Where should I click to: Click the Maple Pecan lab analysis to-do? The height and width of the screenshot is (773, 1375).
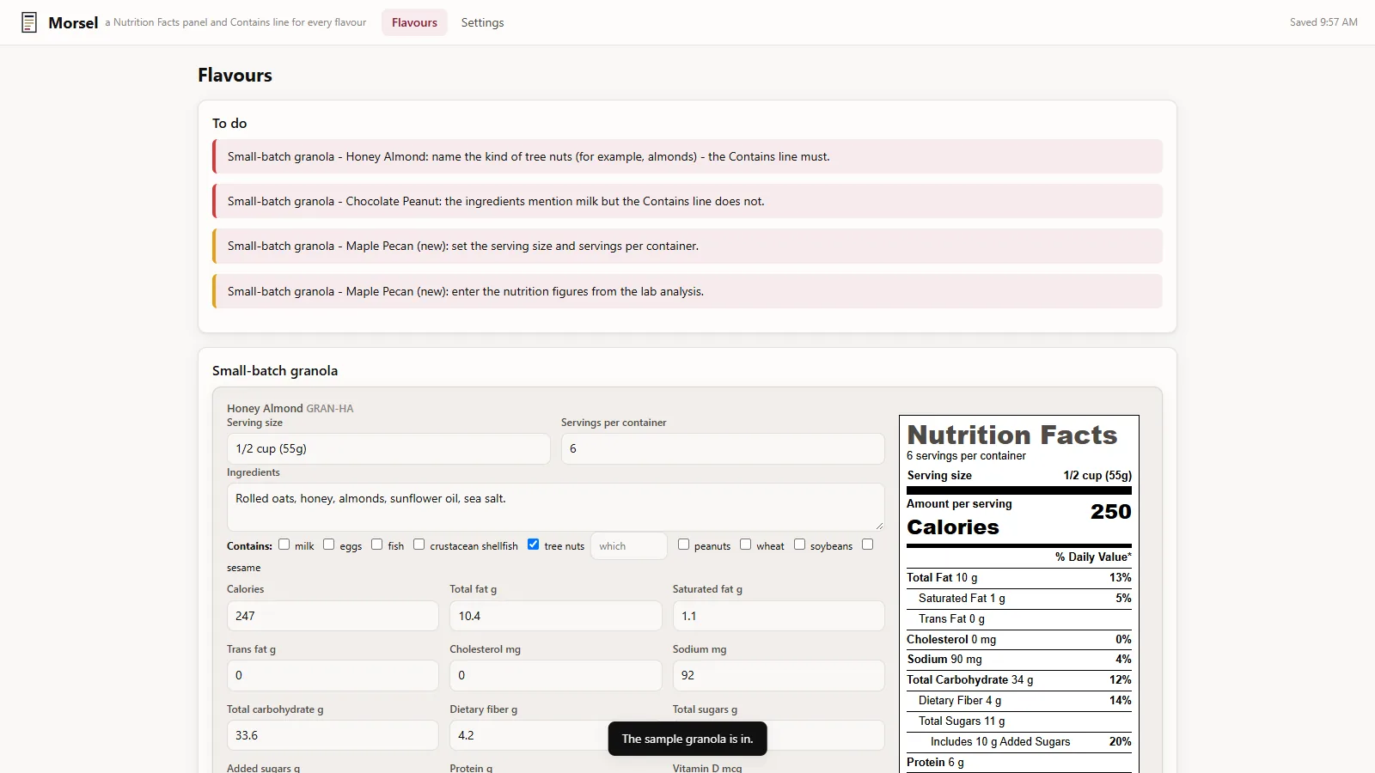click(x=687, y=291)
